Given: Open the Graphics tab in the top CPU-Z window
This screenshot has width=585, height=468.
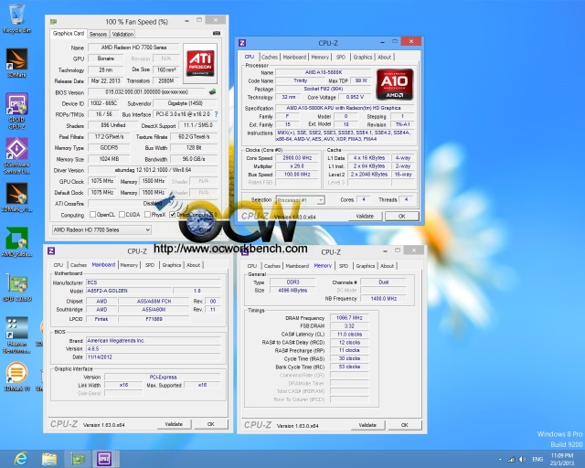Looking at the screenshot, I should (363, 57).
